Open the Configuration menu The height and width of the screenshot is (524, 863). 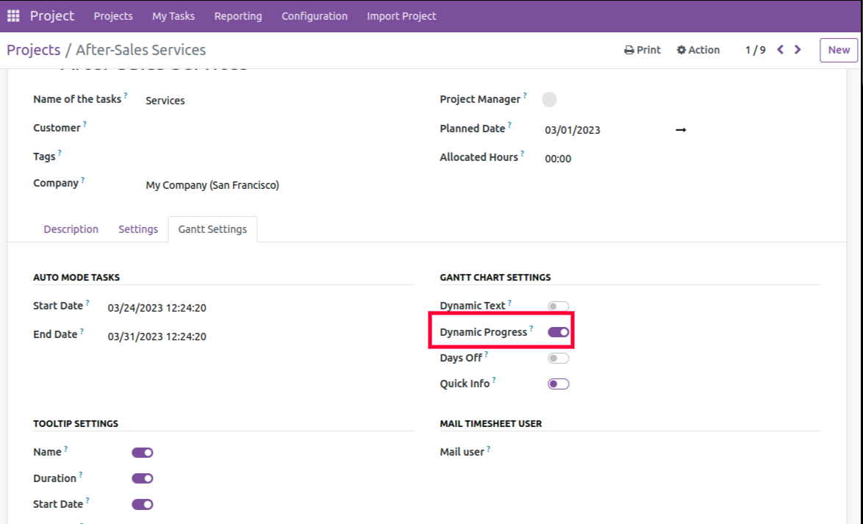pyautogui.click(x=314, y=15)
